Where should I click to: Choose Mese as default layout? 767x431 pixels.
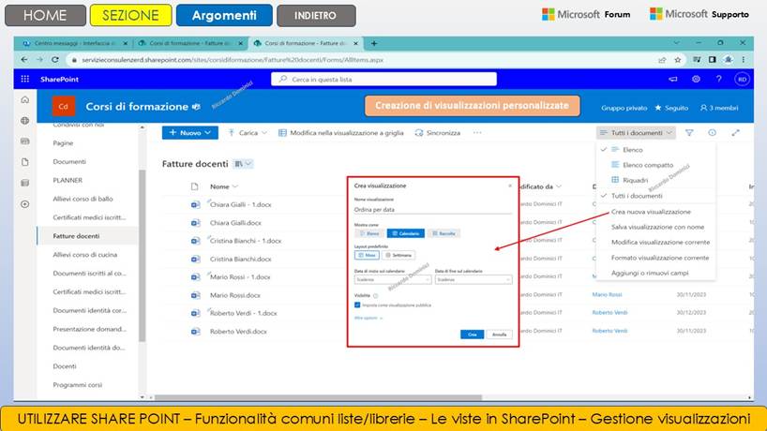point(367,255)
